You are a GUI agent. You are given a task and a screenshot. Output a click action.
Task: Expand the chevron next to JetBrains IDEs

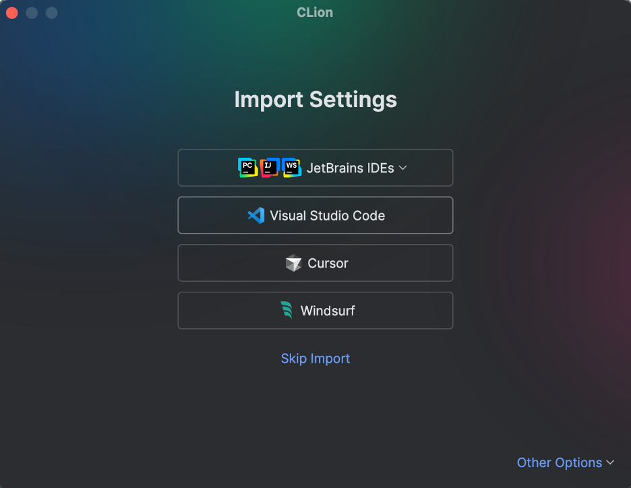(402, 168)
